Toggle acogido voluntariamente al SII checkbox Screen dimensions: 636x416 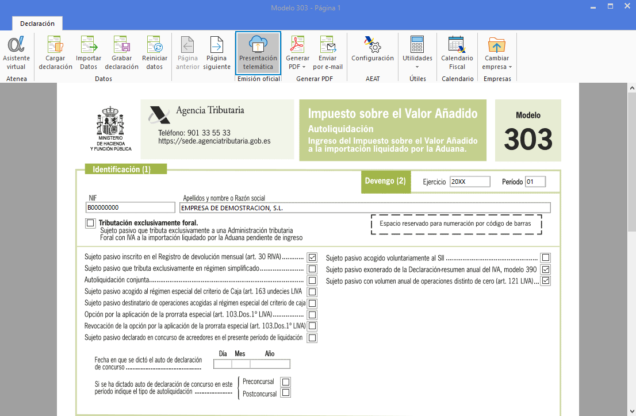click(546, 257)
